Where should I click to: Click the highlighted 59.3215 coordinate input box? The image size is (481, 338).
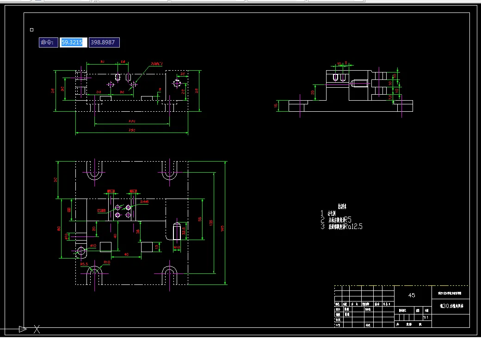tap(74, 42)
